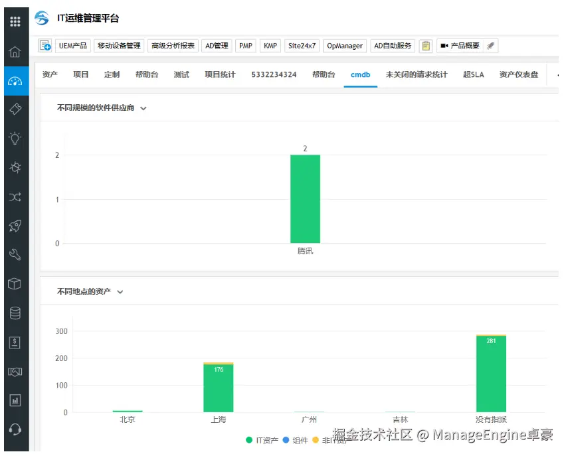This screenshot has width=566, height=456.
Task: Click the IT运维管理平台 logo
Action: point(42,18)
